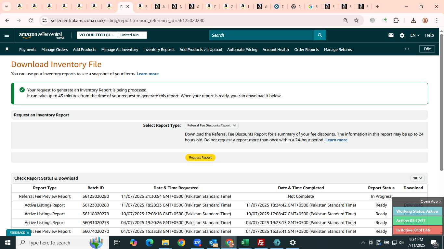
Task: Click the page vertical scrollbar
Action: (x=441, y=102)
